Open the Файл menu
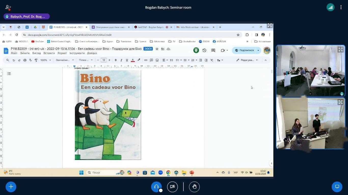348x195 pixels. point(14,53)
